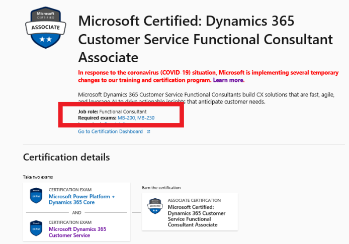Screen dimensions: 349x244
Task: Select the ASSOCIATE CERTIFICATION label
Action: coord(194,200)
